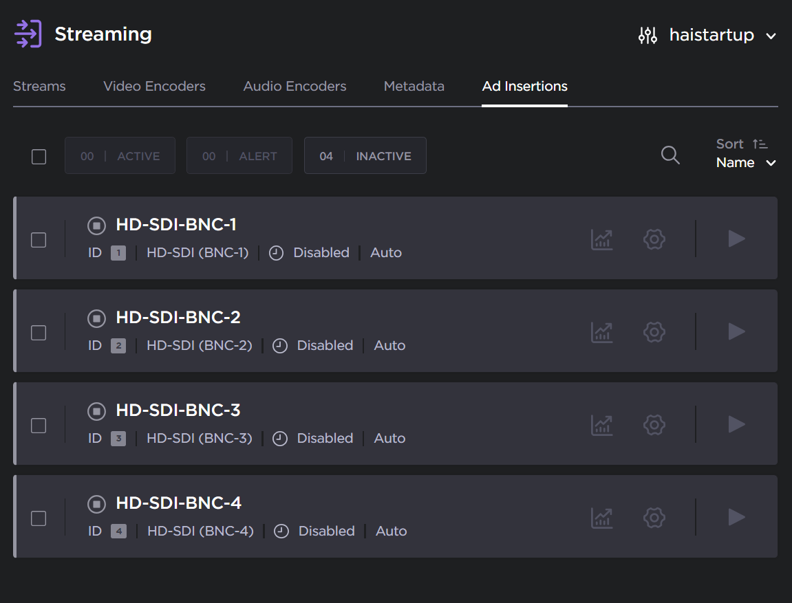
Task: Toggle the sort order arrows icon
Action: tap(761, 144)
